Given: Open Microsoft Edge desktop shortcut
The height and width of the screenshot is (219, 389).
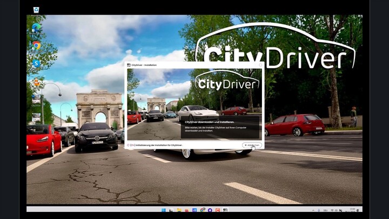Looking at the screenshot, I should (36, 27).
